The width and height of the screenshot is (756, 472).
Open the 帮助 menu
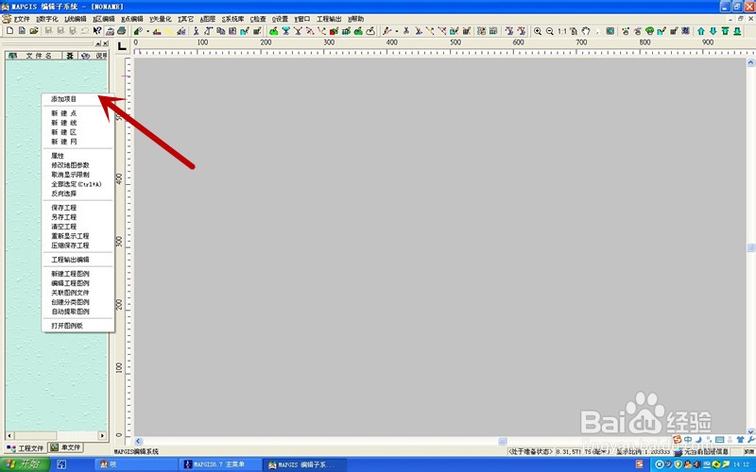tap(356, 19)
